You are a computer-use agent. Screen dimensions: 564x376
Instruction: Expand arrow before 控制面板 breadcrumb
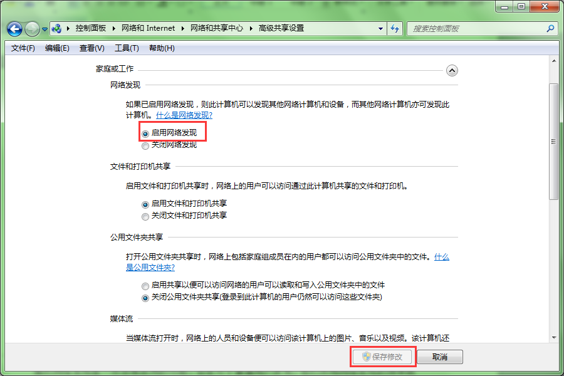tap(68, 28)
